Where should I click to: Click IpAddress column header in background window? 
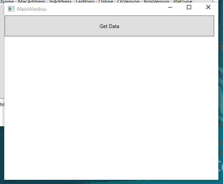coord(60,1)
